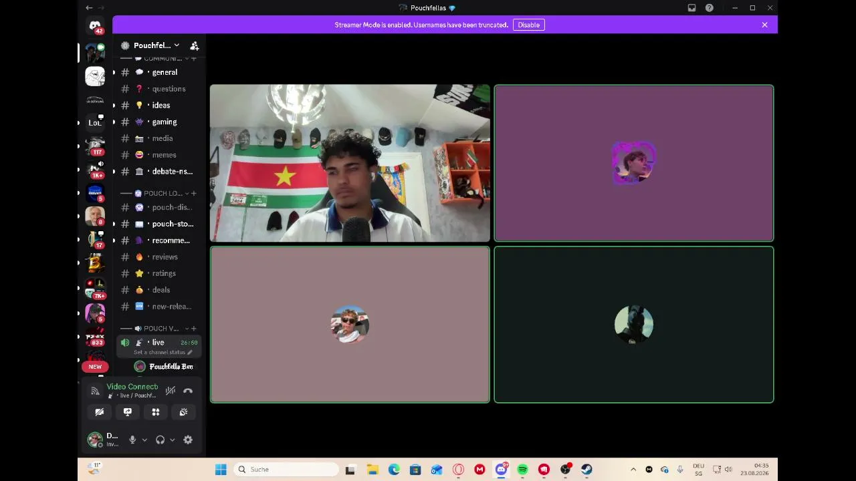Open the recomme... channel
The width and height of the screenshot is (856, 481).
click(x=159, y=240)
